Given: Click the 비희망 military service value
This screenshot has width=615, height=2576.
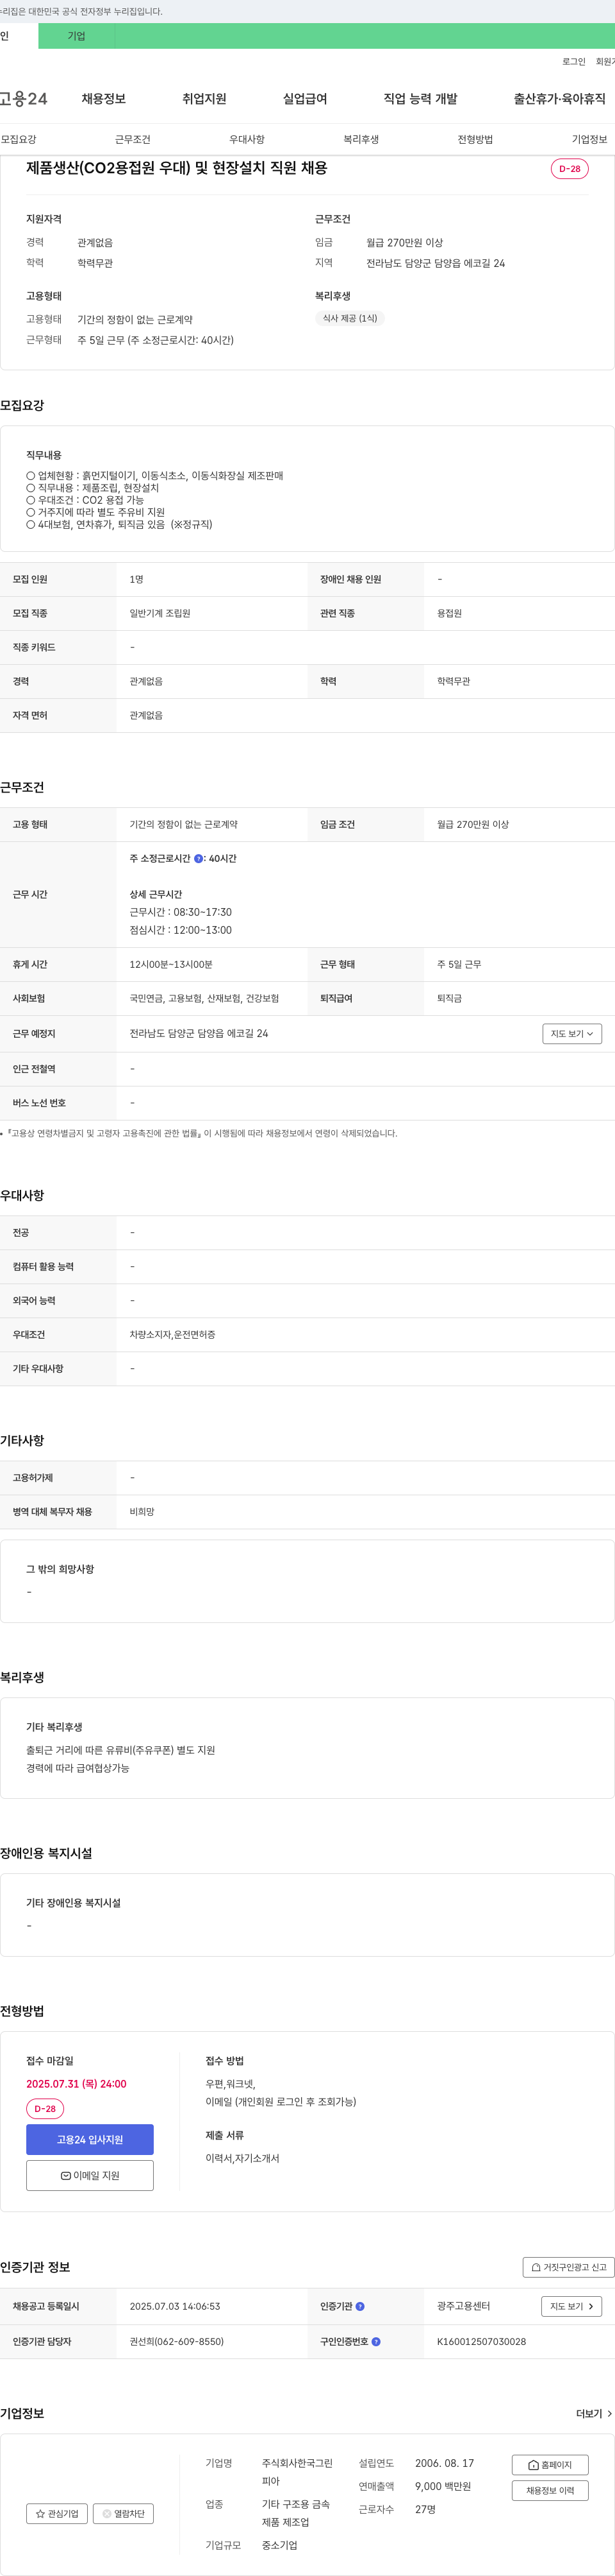Looking at the screenshot, I should click(142, 1513).
